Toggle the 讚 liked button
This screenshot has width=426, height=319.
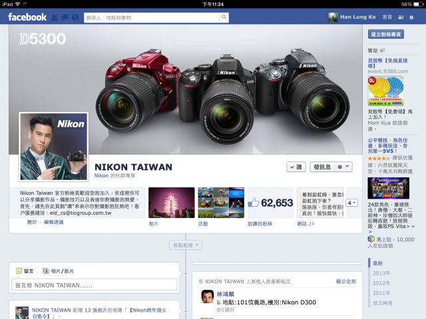click(x=296, y=167)
